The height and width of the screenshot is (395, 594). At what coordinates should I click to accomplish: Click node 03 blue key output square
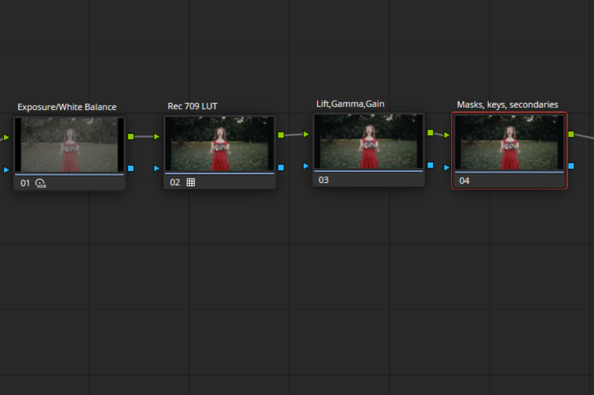(430, 165)
